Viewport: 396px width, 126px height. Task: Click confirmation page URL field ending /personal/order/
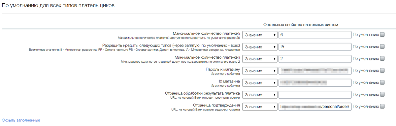[315, 107]
